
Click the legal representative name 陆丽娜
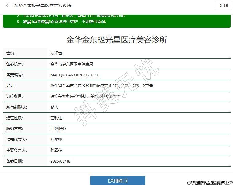(56, 140)
